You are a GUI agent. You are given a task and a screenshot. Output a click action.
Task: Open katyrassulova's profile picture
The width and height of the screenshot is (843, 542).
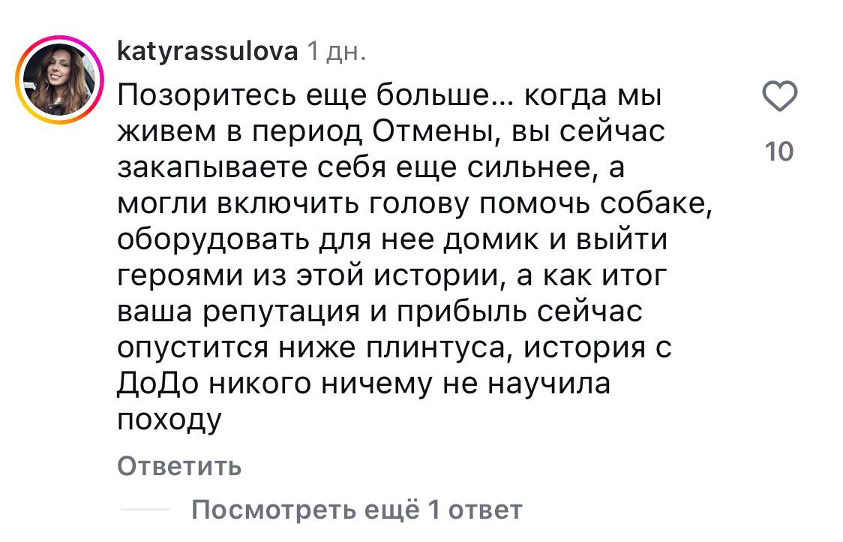pos(55,79)
